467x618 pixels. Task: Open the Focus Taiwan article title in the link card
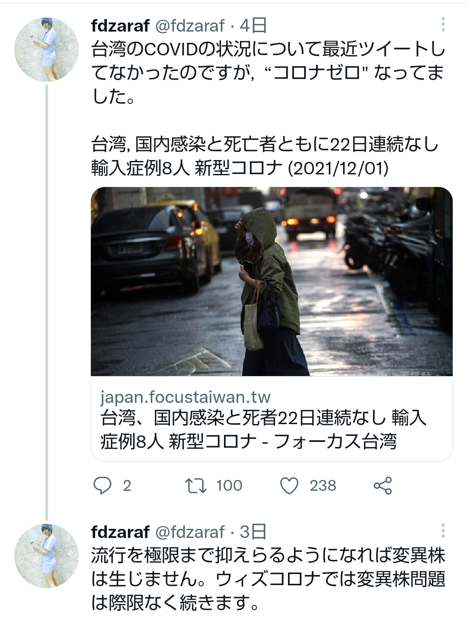(x=263, y=430)
